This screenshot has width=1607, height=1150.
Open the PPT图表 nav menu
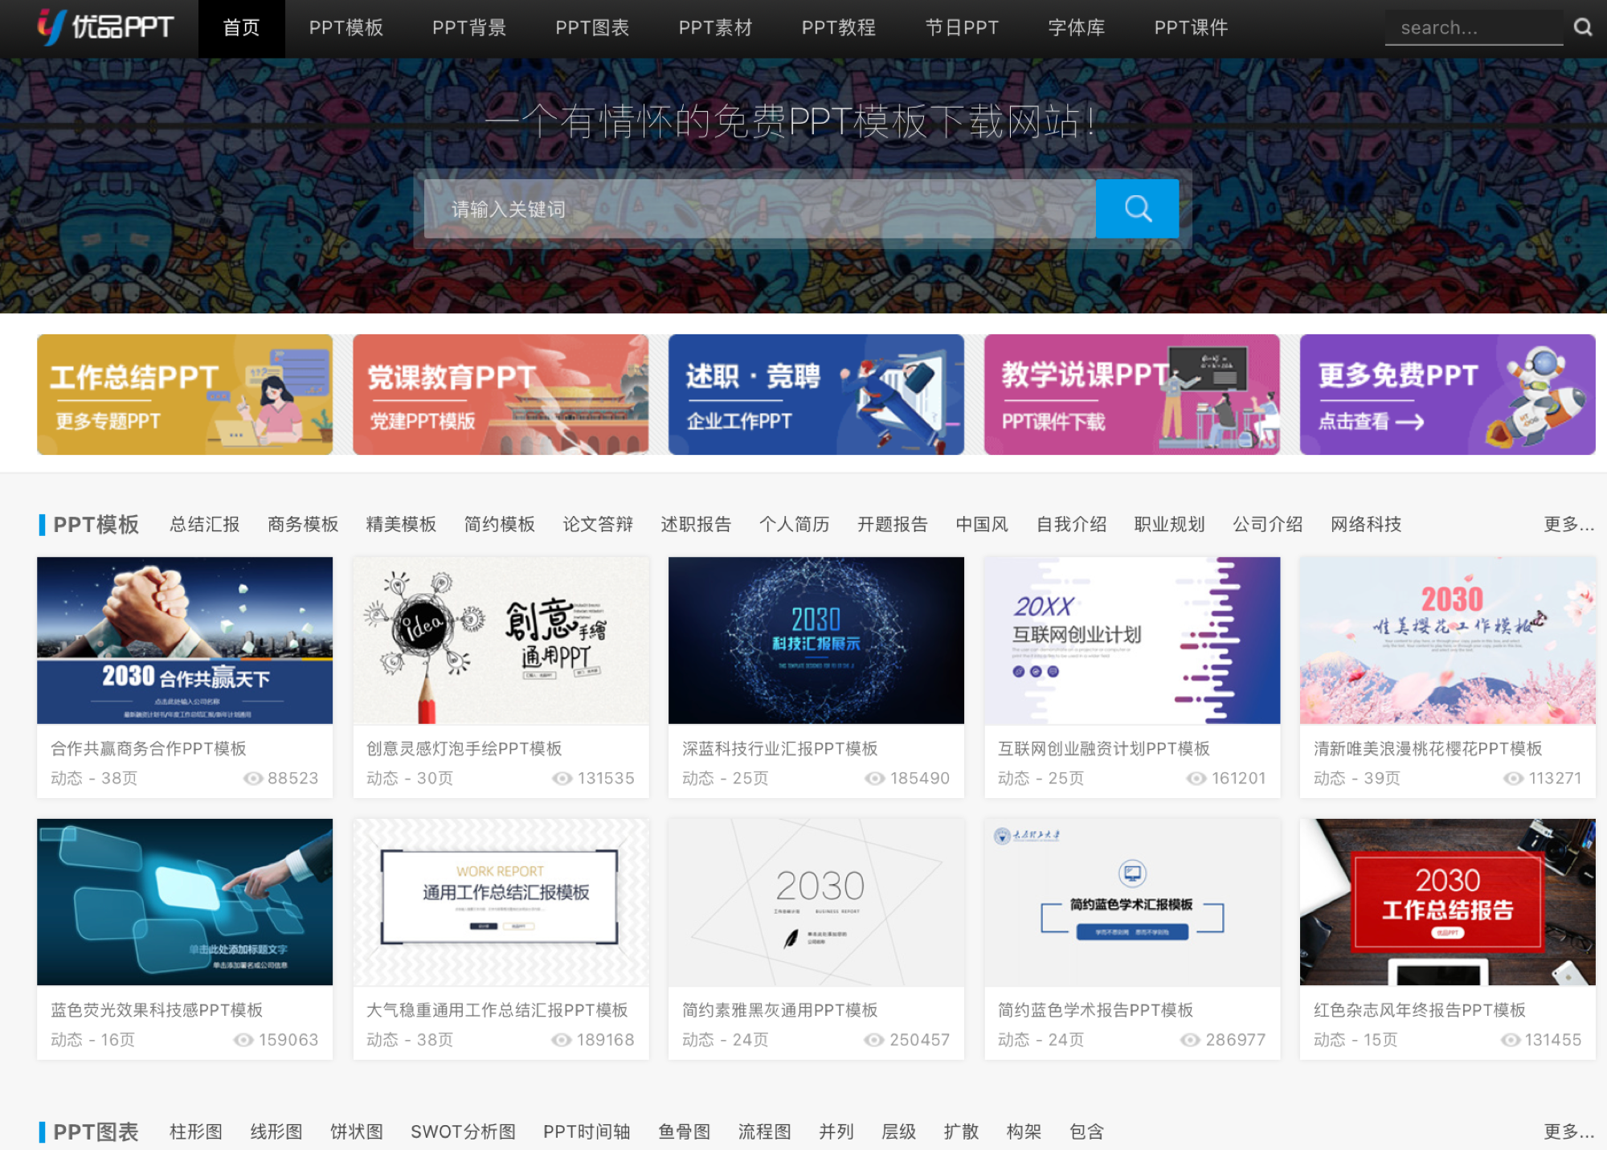tap(592, 28)
